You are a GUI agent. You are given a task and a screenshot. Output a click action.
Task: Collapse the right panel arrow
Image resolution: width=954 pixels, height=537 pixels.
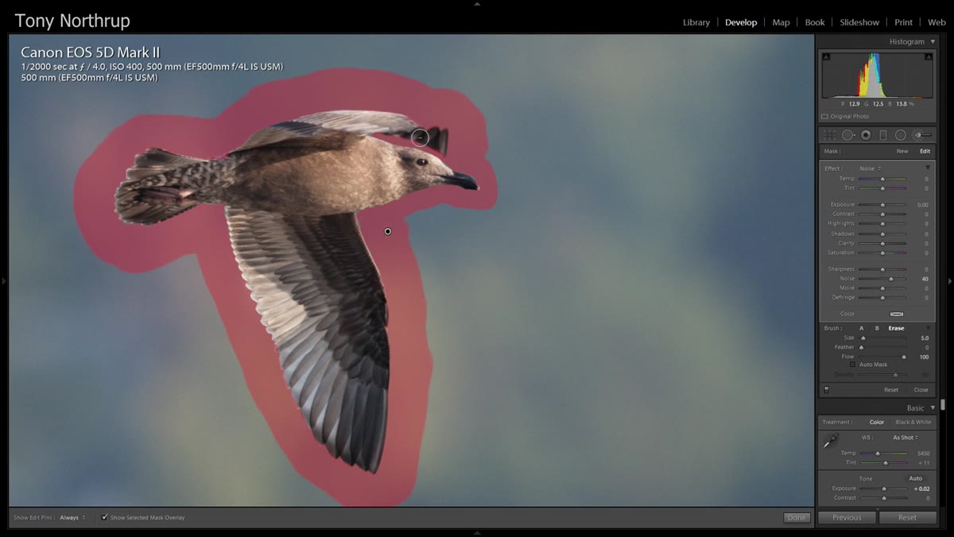(950, 281)
